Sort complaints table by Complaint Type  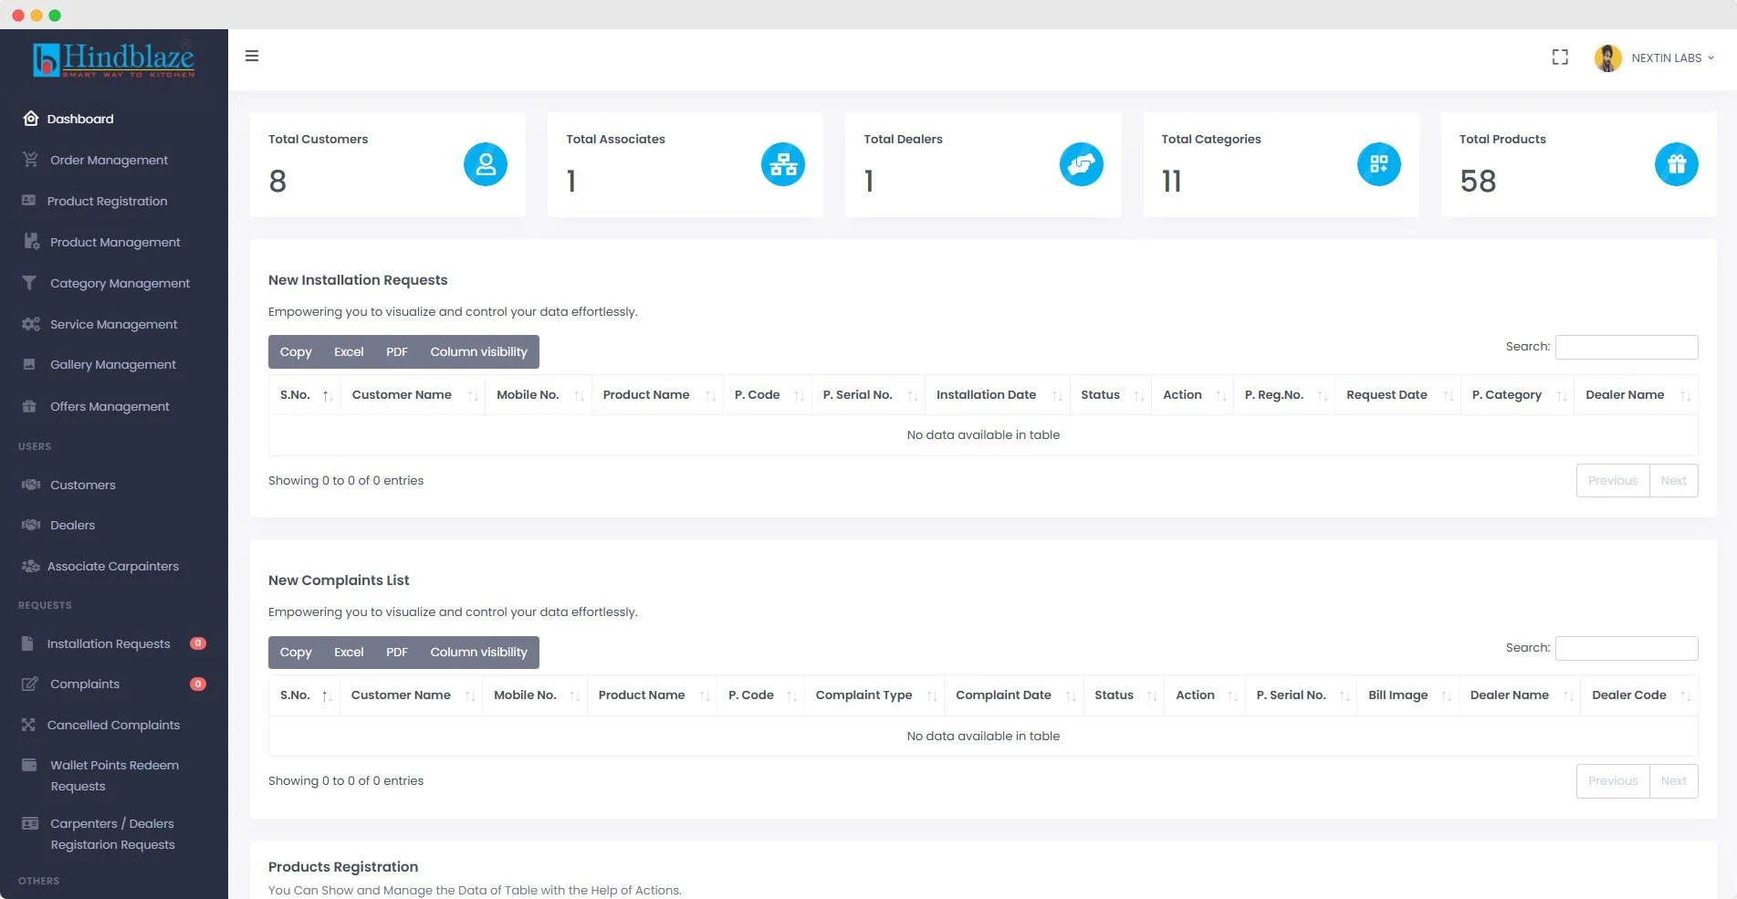click(874, 695)
